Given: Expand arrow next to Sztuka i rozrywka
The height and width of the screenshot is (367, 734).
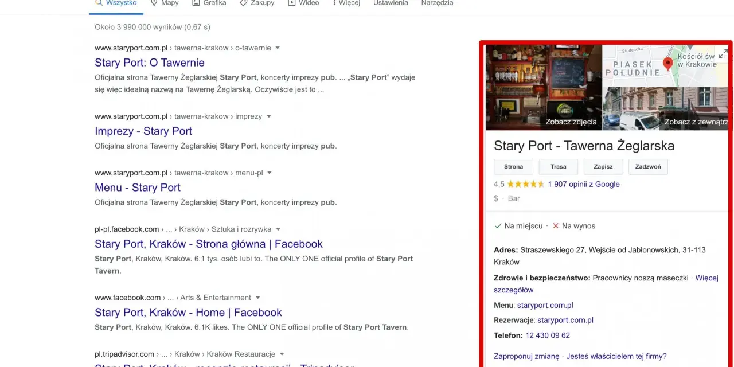Looking at the screenshot, I should coord(278,229).
